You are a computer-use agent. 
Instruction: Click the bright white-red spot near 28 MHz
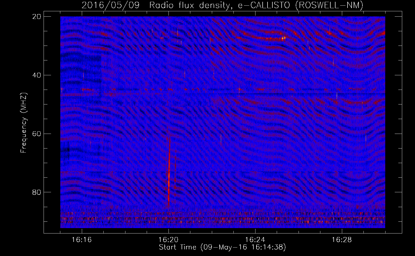click(x=284, y=38)
